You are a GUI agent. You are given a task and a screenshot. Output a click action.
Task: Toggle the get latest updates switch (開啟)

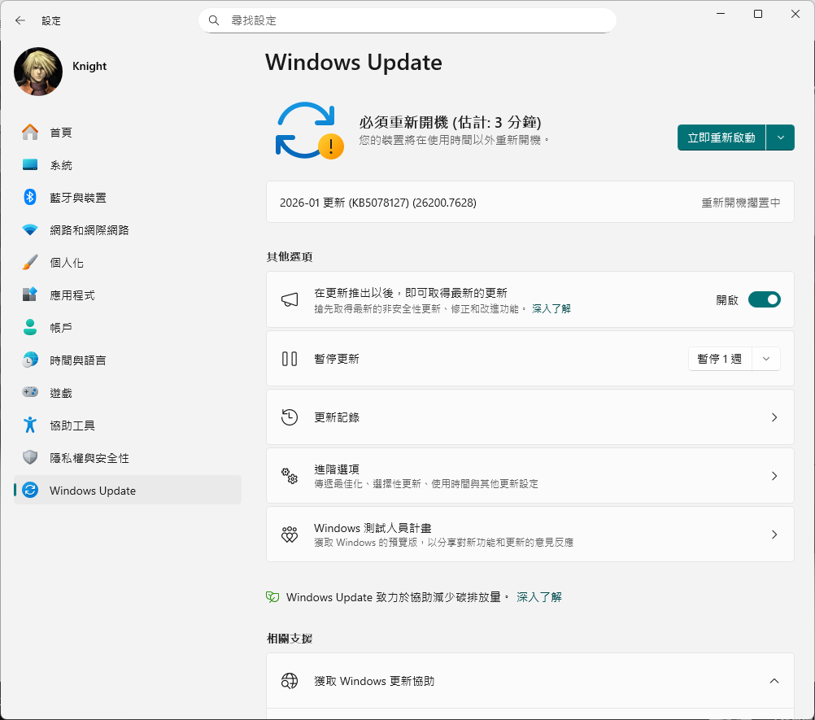tap(764, 299)
